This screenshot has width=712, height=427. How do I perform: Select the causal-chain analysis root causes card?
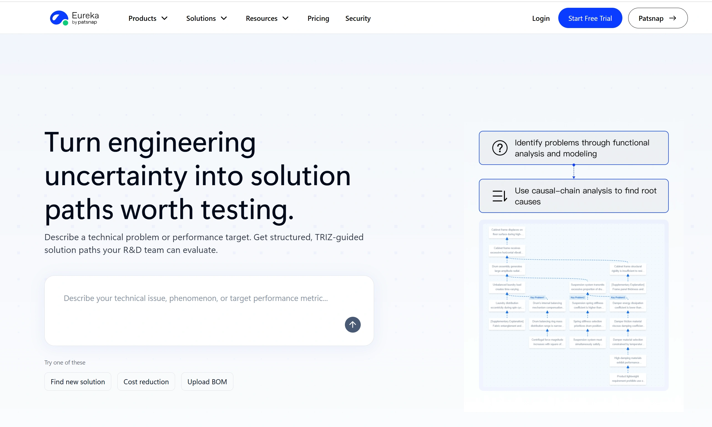[x=573, y=196]
